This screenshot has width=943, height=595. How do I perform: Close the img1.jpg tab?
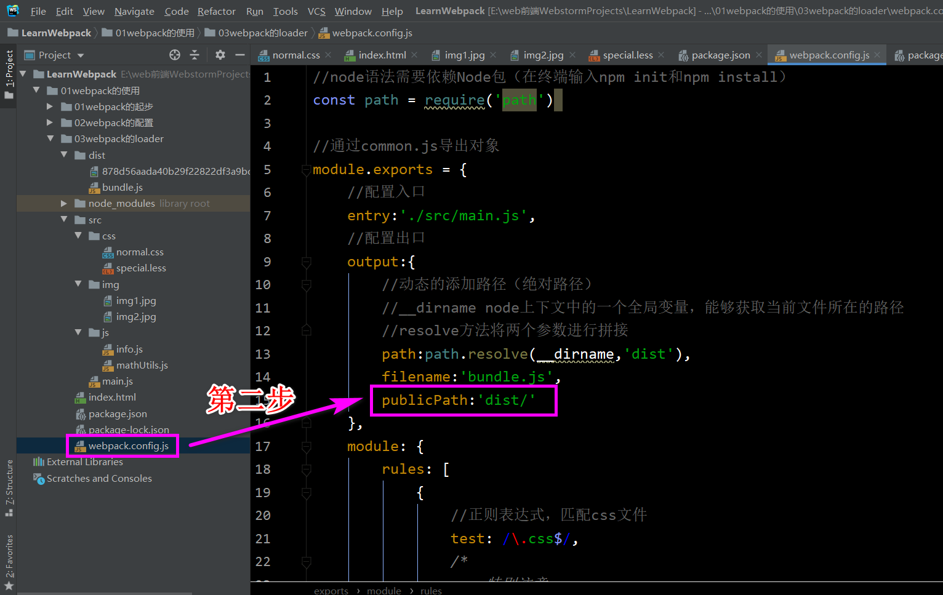[493, 55]
